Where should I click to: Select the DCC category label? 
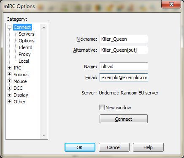[18, 88]
